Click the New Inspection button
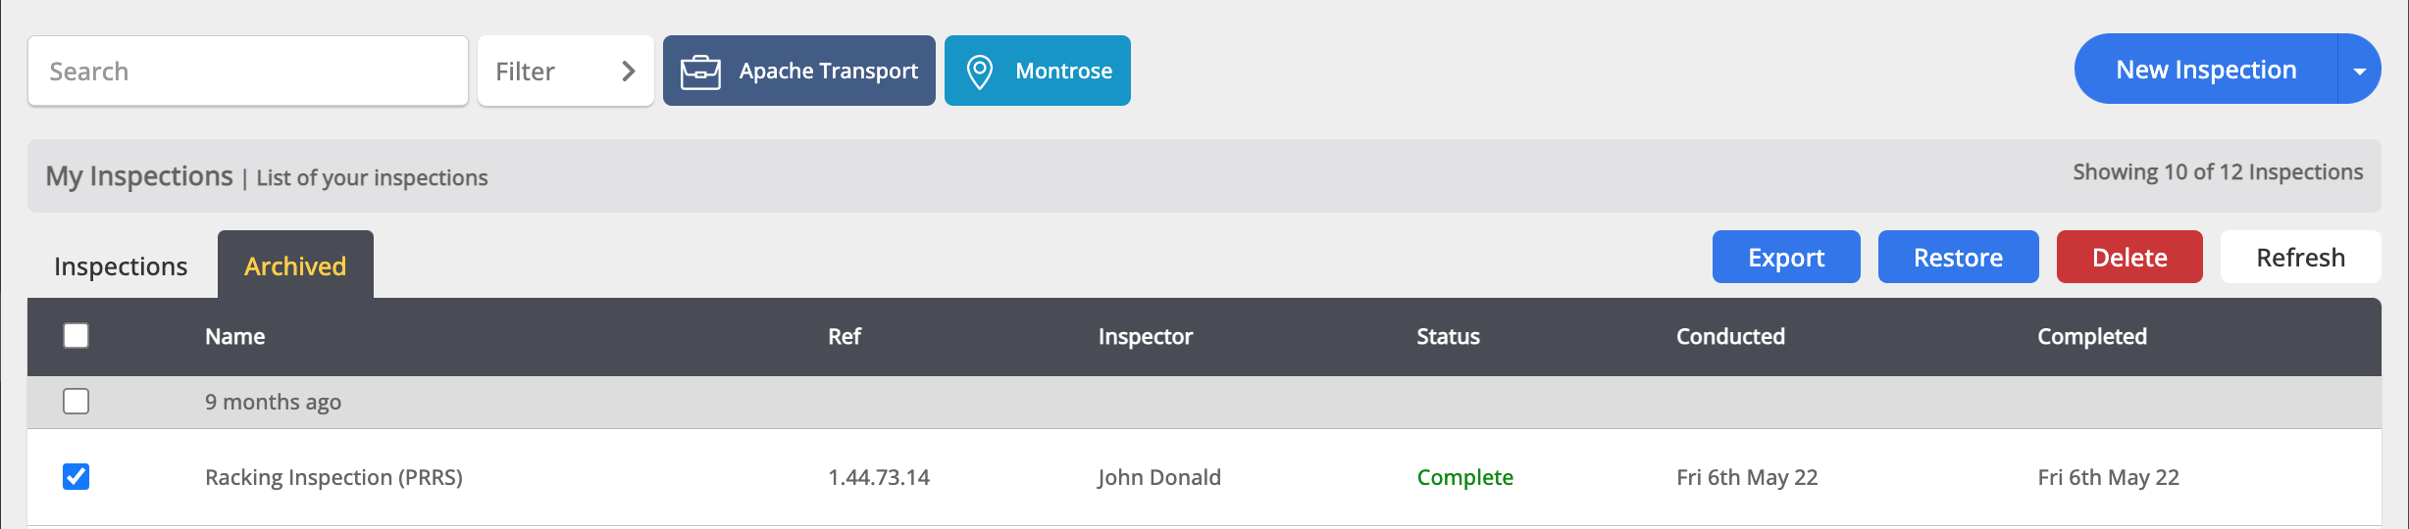 (x=2206, y=70)
